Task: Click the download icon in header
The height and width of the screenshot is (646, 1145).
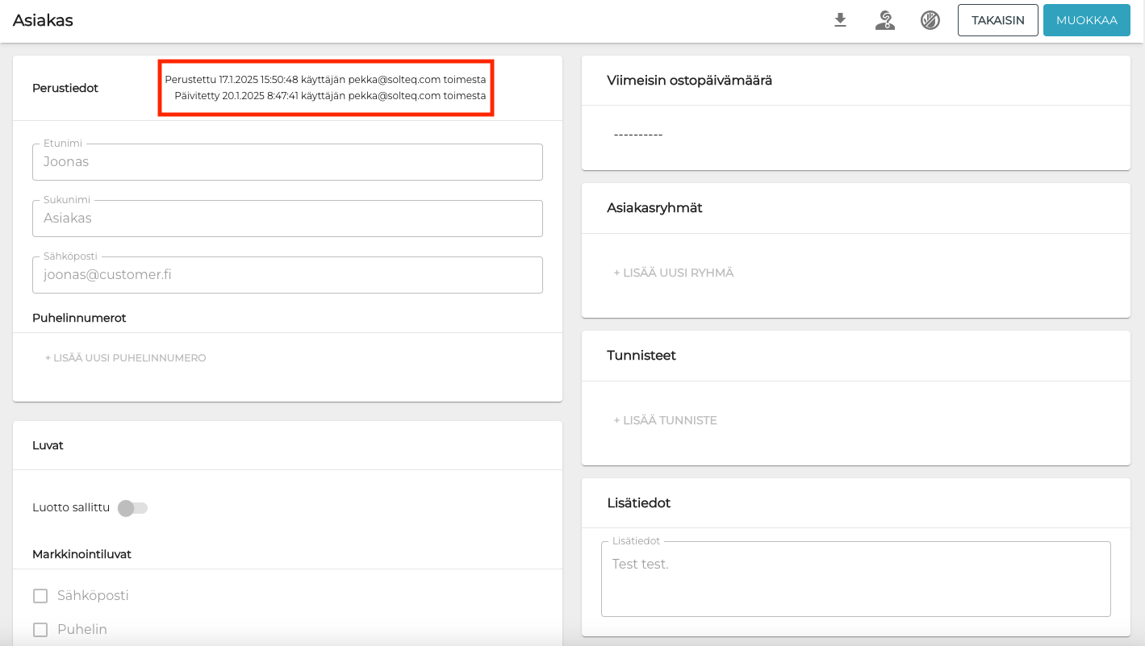Action: [x=840, y=20]
